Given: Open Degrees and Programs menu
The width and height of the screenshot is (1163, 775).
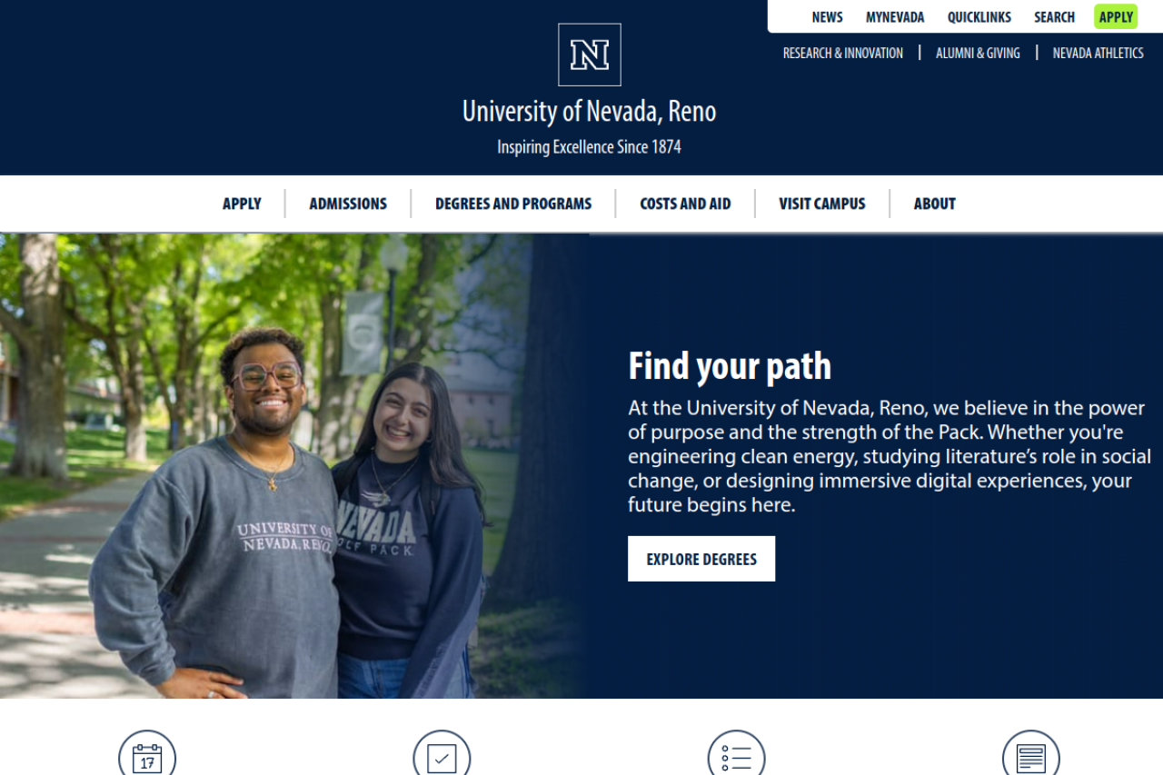Looking at the screenshot, I should [513, 204].
